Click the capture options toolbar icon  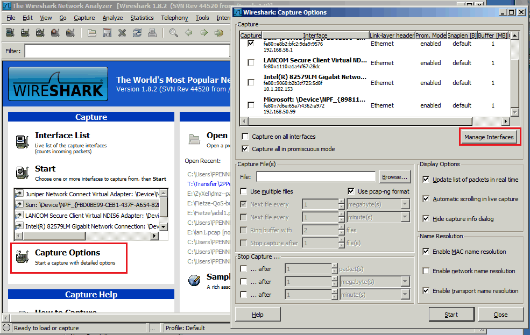(x=25, y=33)
